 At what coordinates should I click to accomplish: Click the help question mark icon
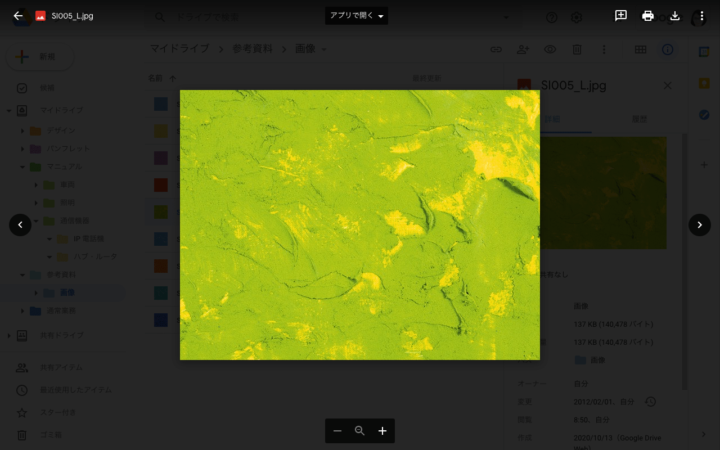click(x=552, y=17)
